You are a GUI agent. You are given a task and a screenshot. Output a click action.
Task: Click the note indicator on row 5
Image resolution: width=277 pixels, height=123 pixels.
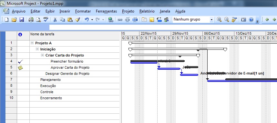(20, 67)
